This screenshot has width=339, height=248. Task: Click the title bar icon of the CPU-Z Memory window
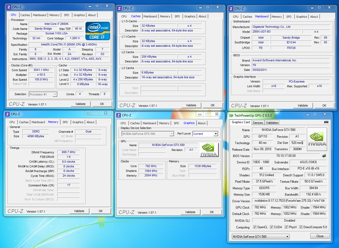click(x=7, y=114)
